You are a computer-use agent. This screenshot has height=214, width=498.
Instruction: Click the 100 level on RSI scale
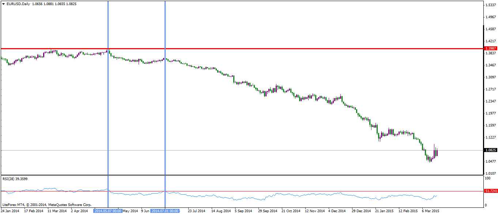point(487,178)
